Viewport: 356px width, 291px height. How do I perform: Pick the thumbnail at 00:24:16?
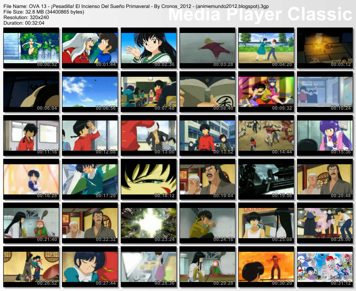[208, 223]
